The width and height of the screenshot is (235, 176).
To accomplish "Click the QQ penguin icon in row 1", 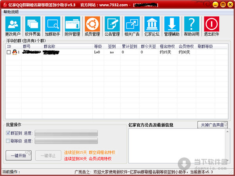I will pos(14,52).
